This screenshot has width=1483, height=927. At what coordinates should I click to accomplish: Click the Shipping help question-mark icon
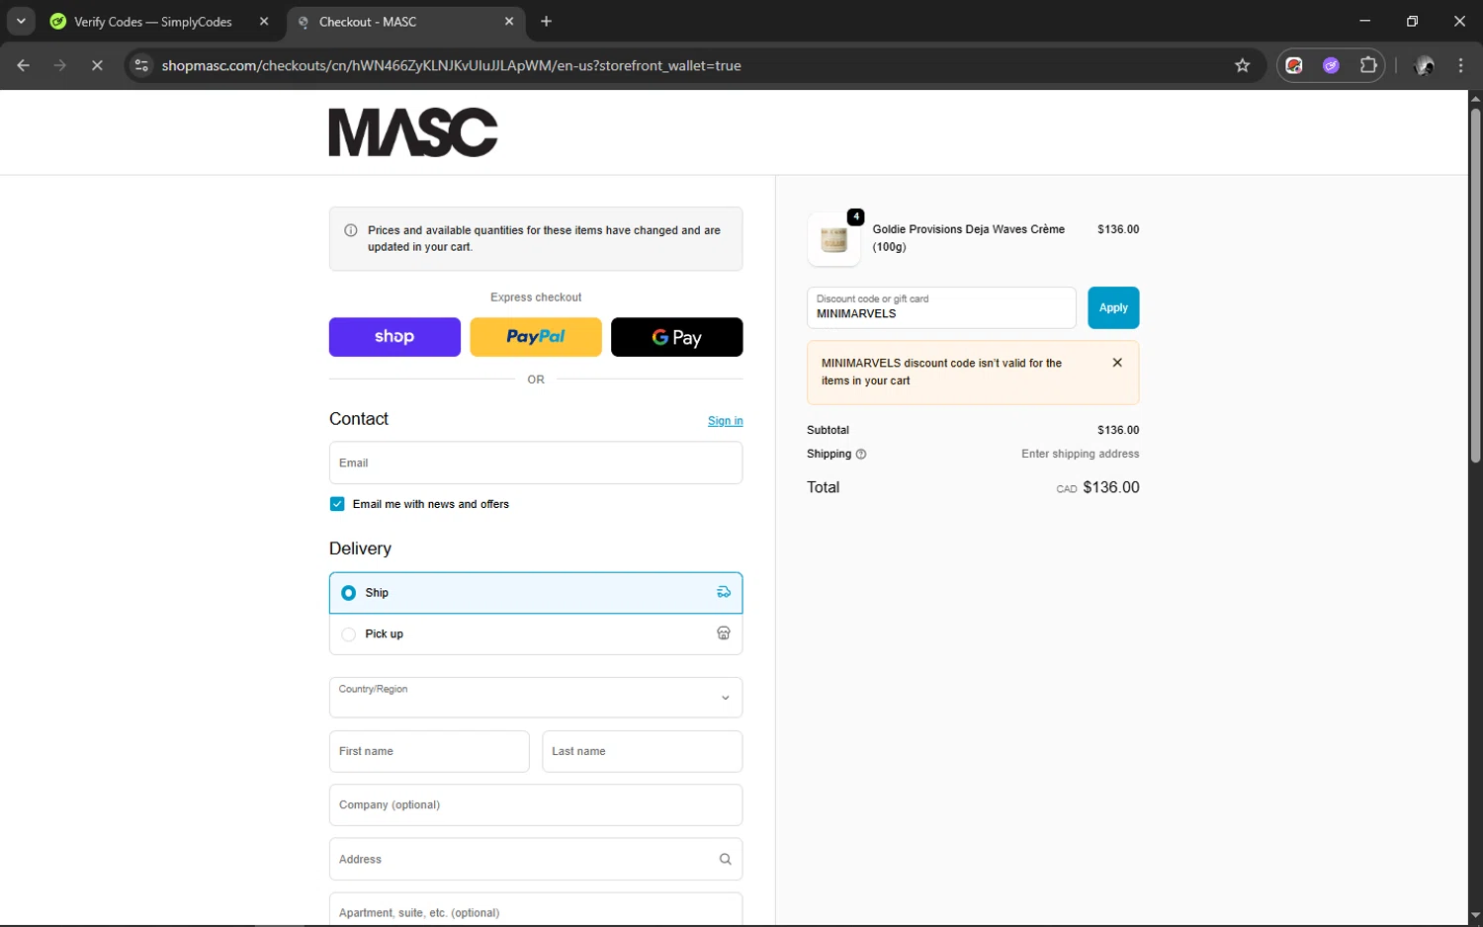coord(861,455)
